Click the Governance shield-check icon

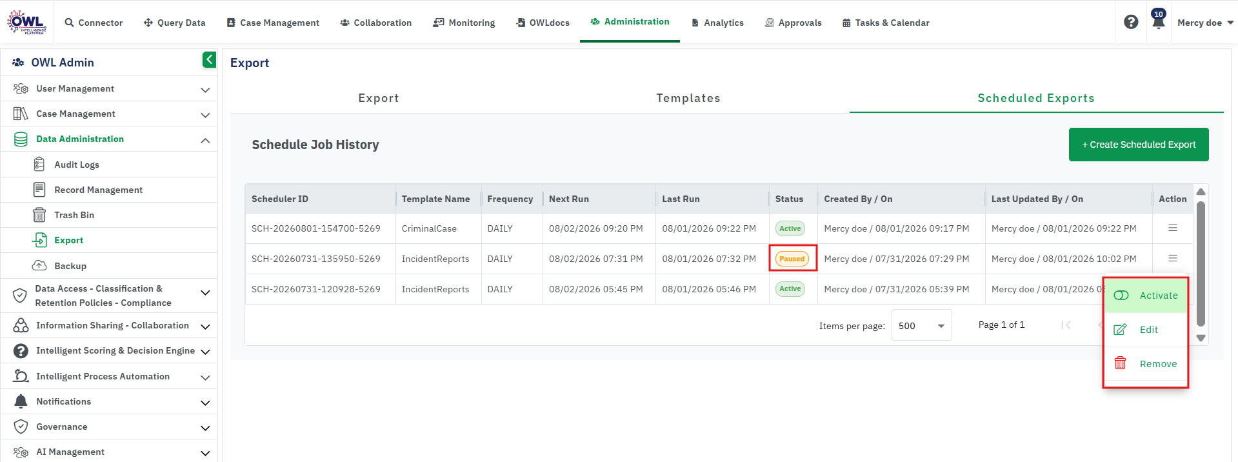[x=21, y=427]
